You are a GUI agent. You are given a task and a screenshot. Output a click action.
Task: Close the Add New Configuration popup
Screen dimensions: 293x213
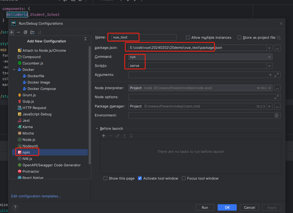click(85, 39)
